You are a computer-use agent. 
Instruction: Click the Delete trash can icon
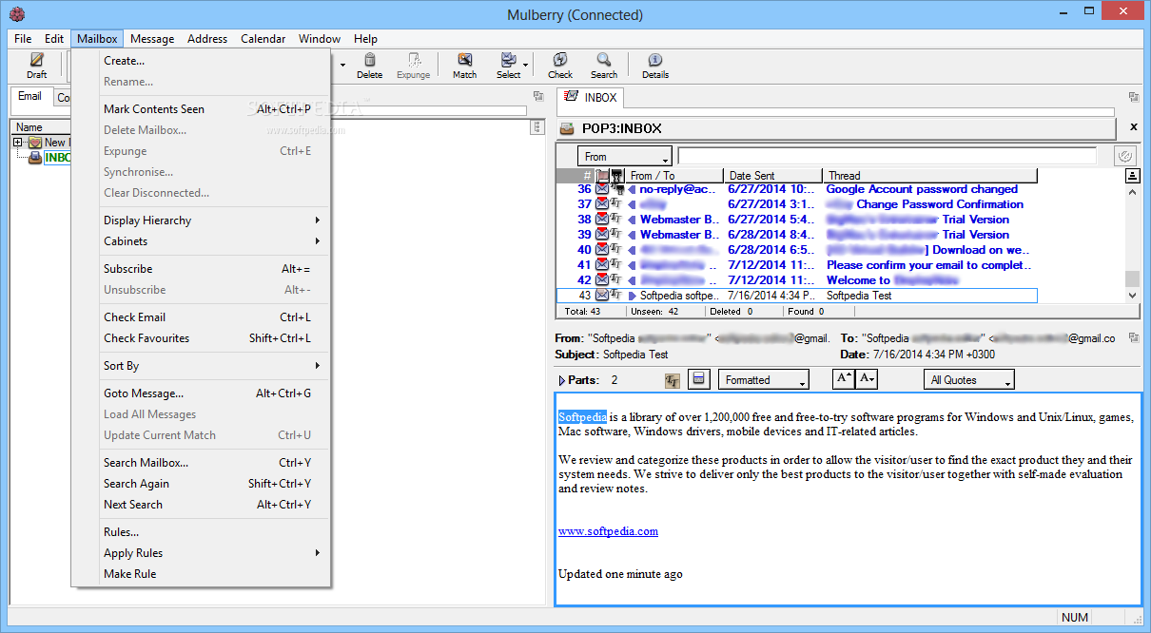pyautogui.click(x=369, y=60)
